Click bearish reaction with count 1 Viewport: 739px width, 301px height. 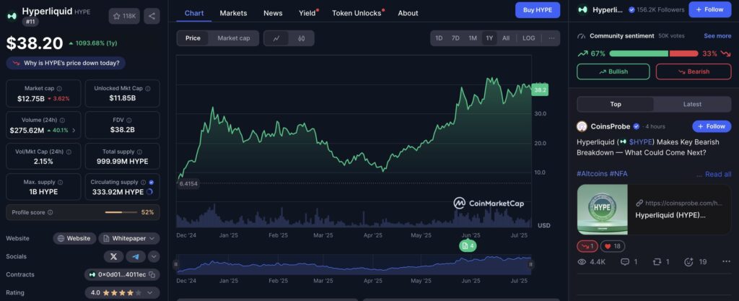pos(587,246)
